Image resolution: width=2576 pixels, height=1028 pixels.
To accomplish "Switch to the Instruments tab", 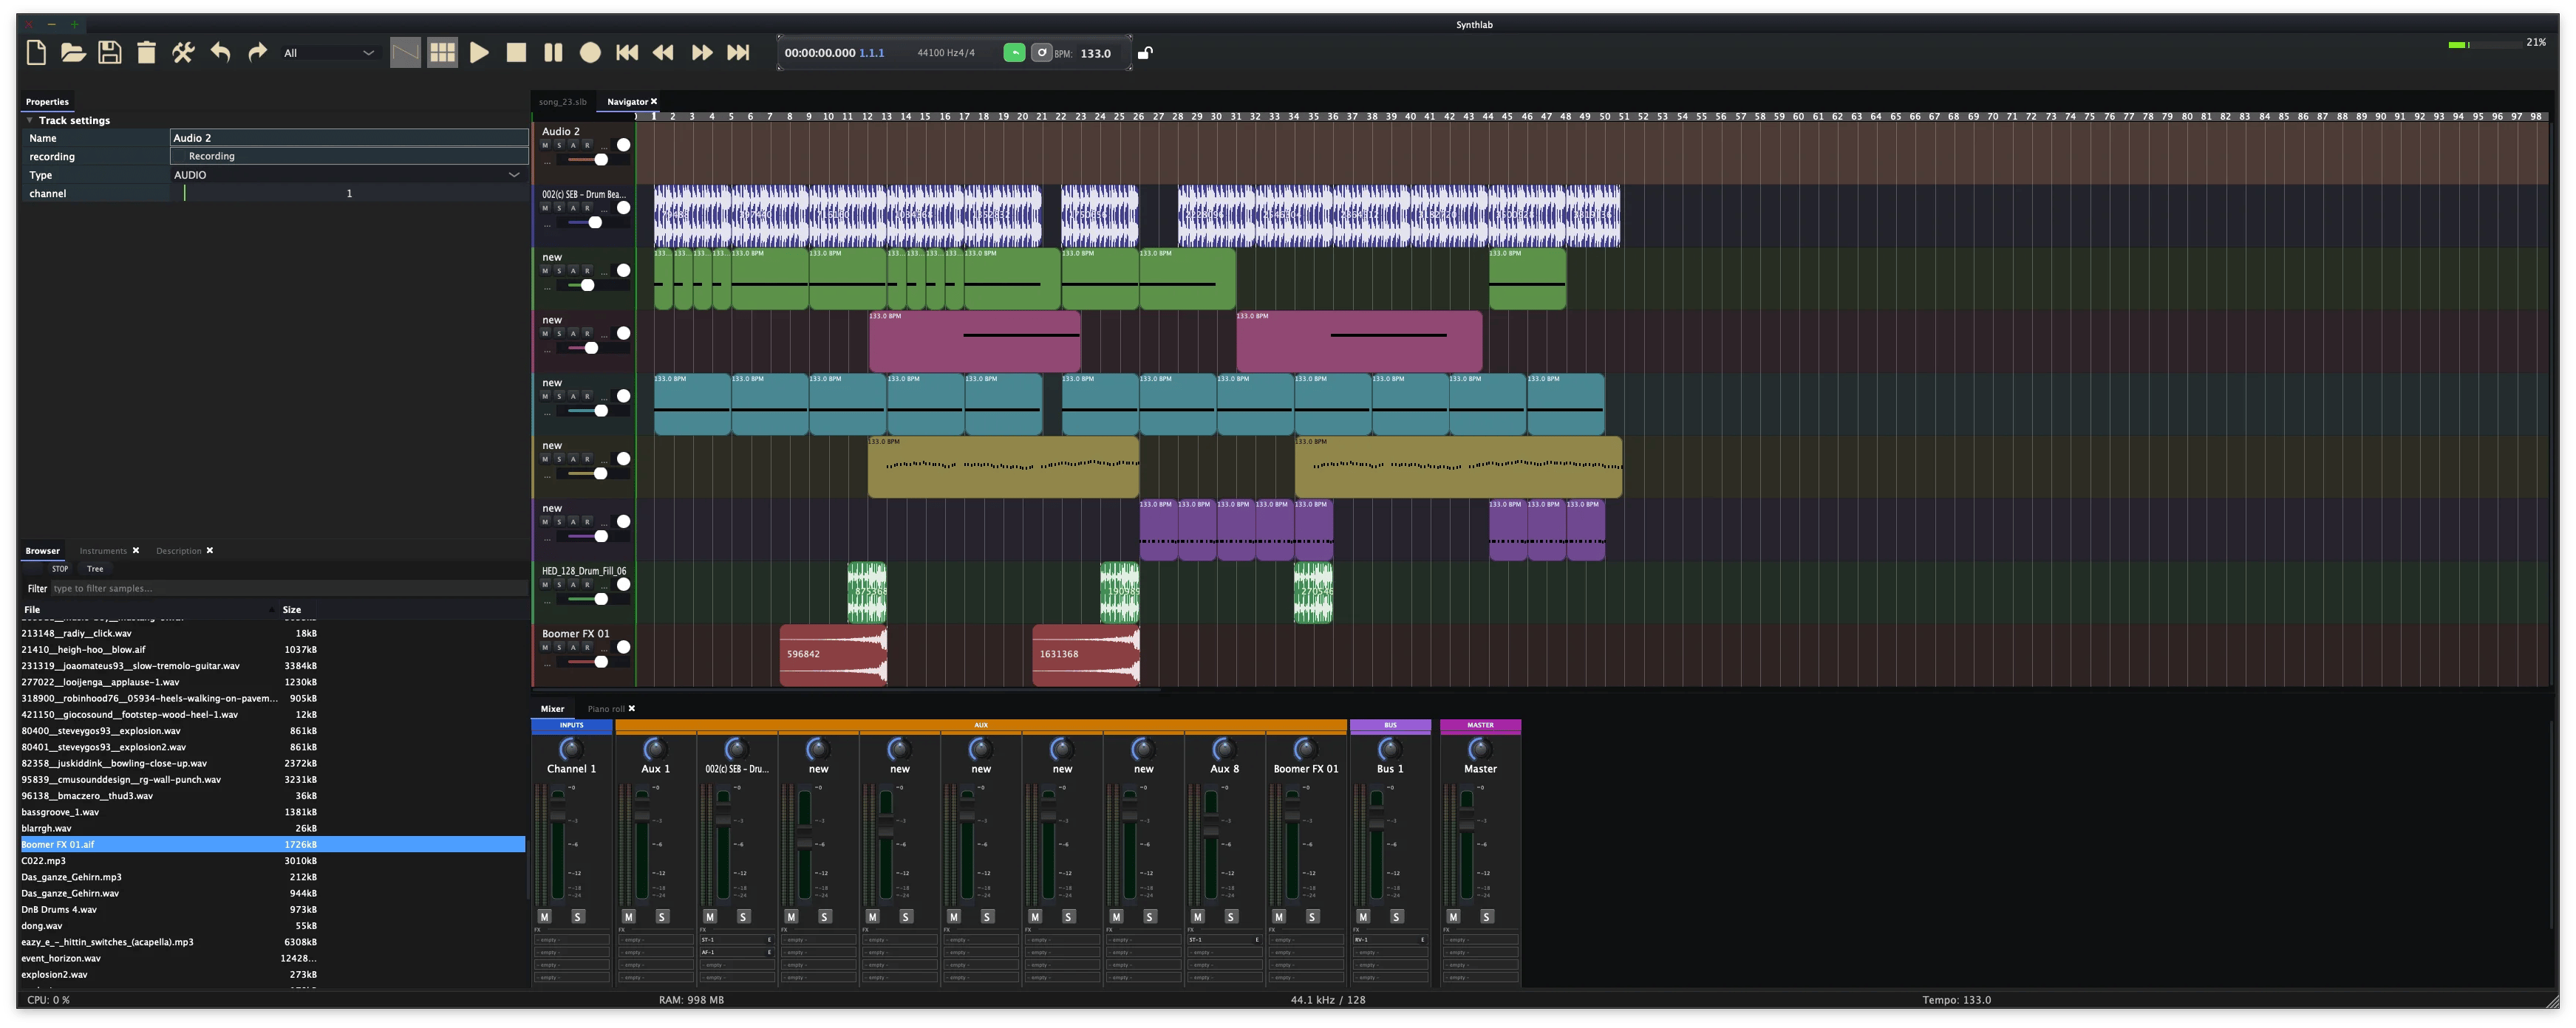I will click(103, 552).
